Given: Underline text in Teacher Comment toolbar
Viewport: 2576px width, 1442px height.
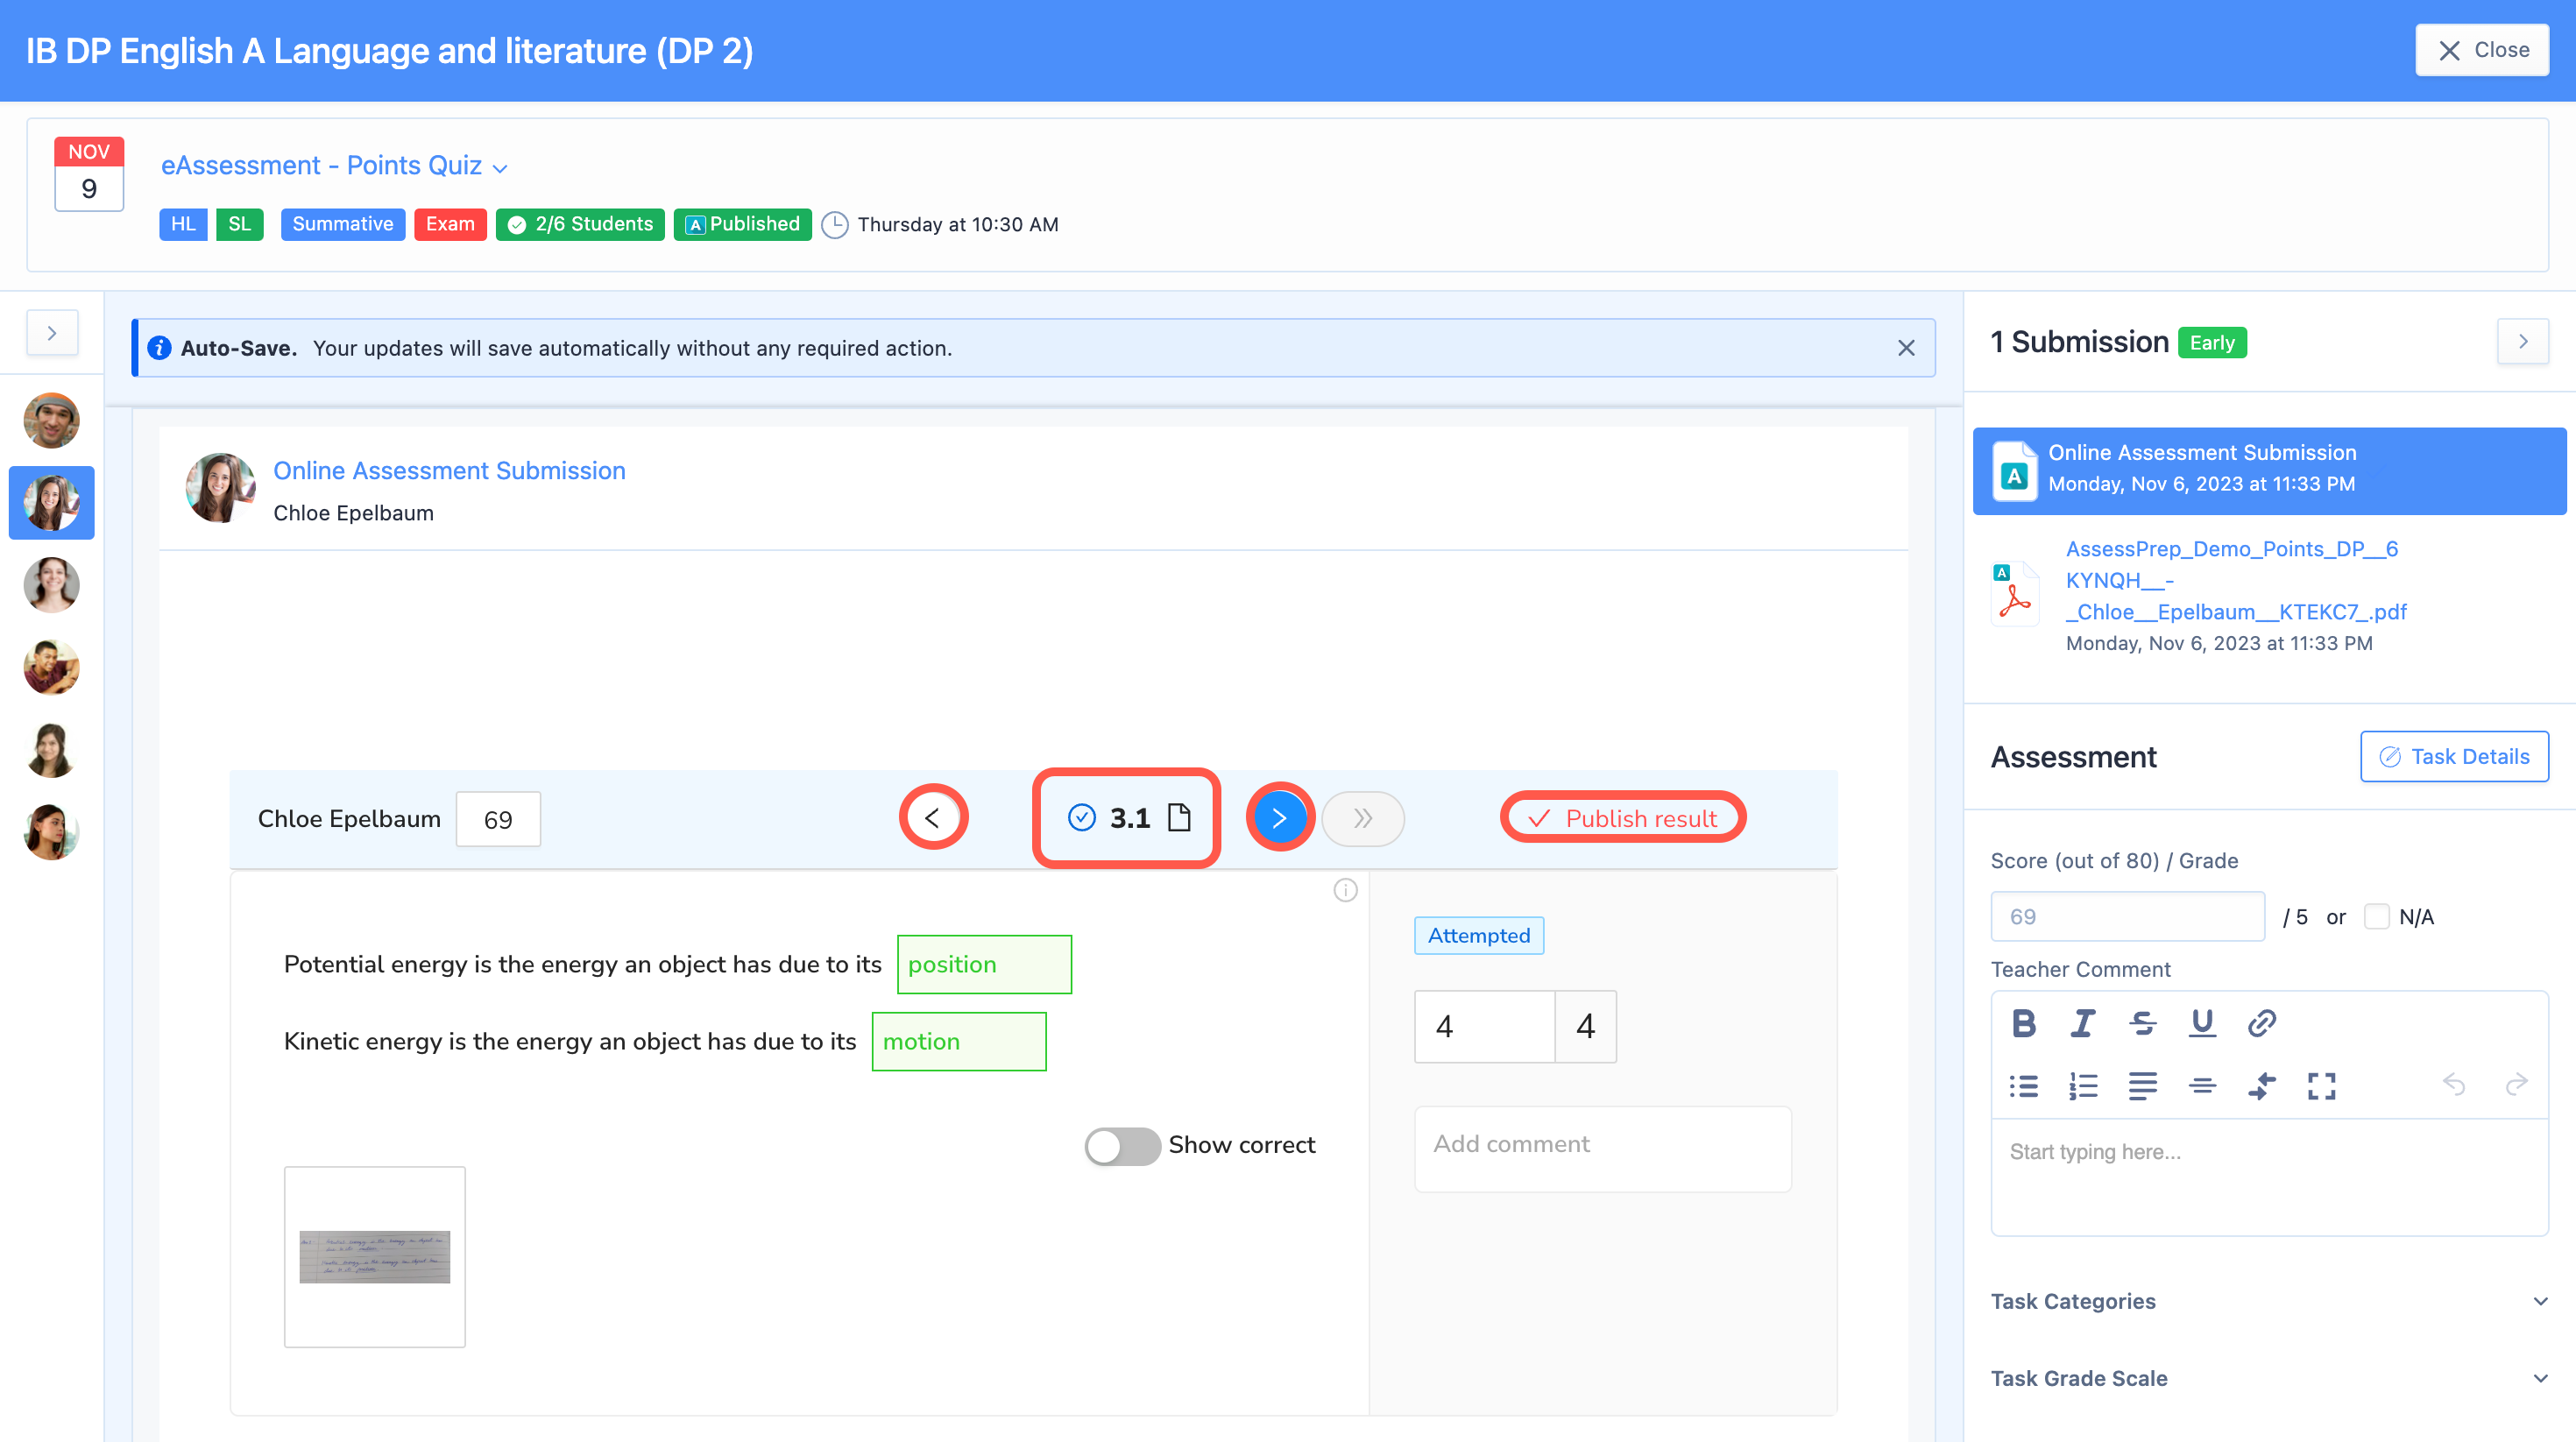Looking at the screenshot, I should (2202, 1023).
